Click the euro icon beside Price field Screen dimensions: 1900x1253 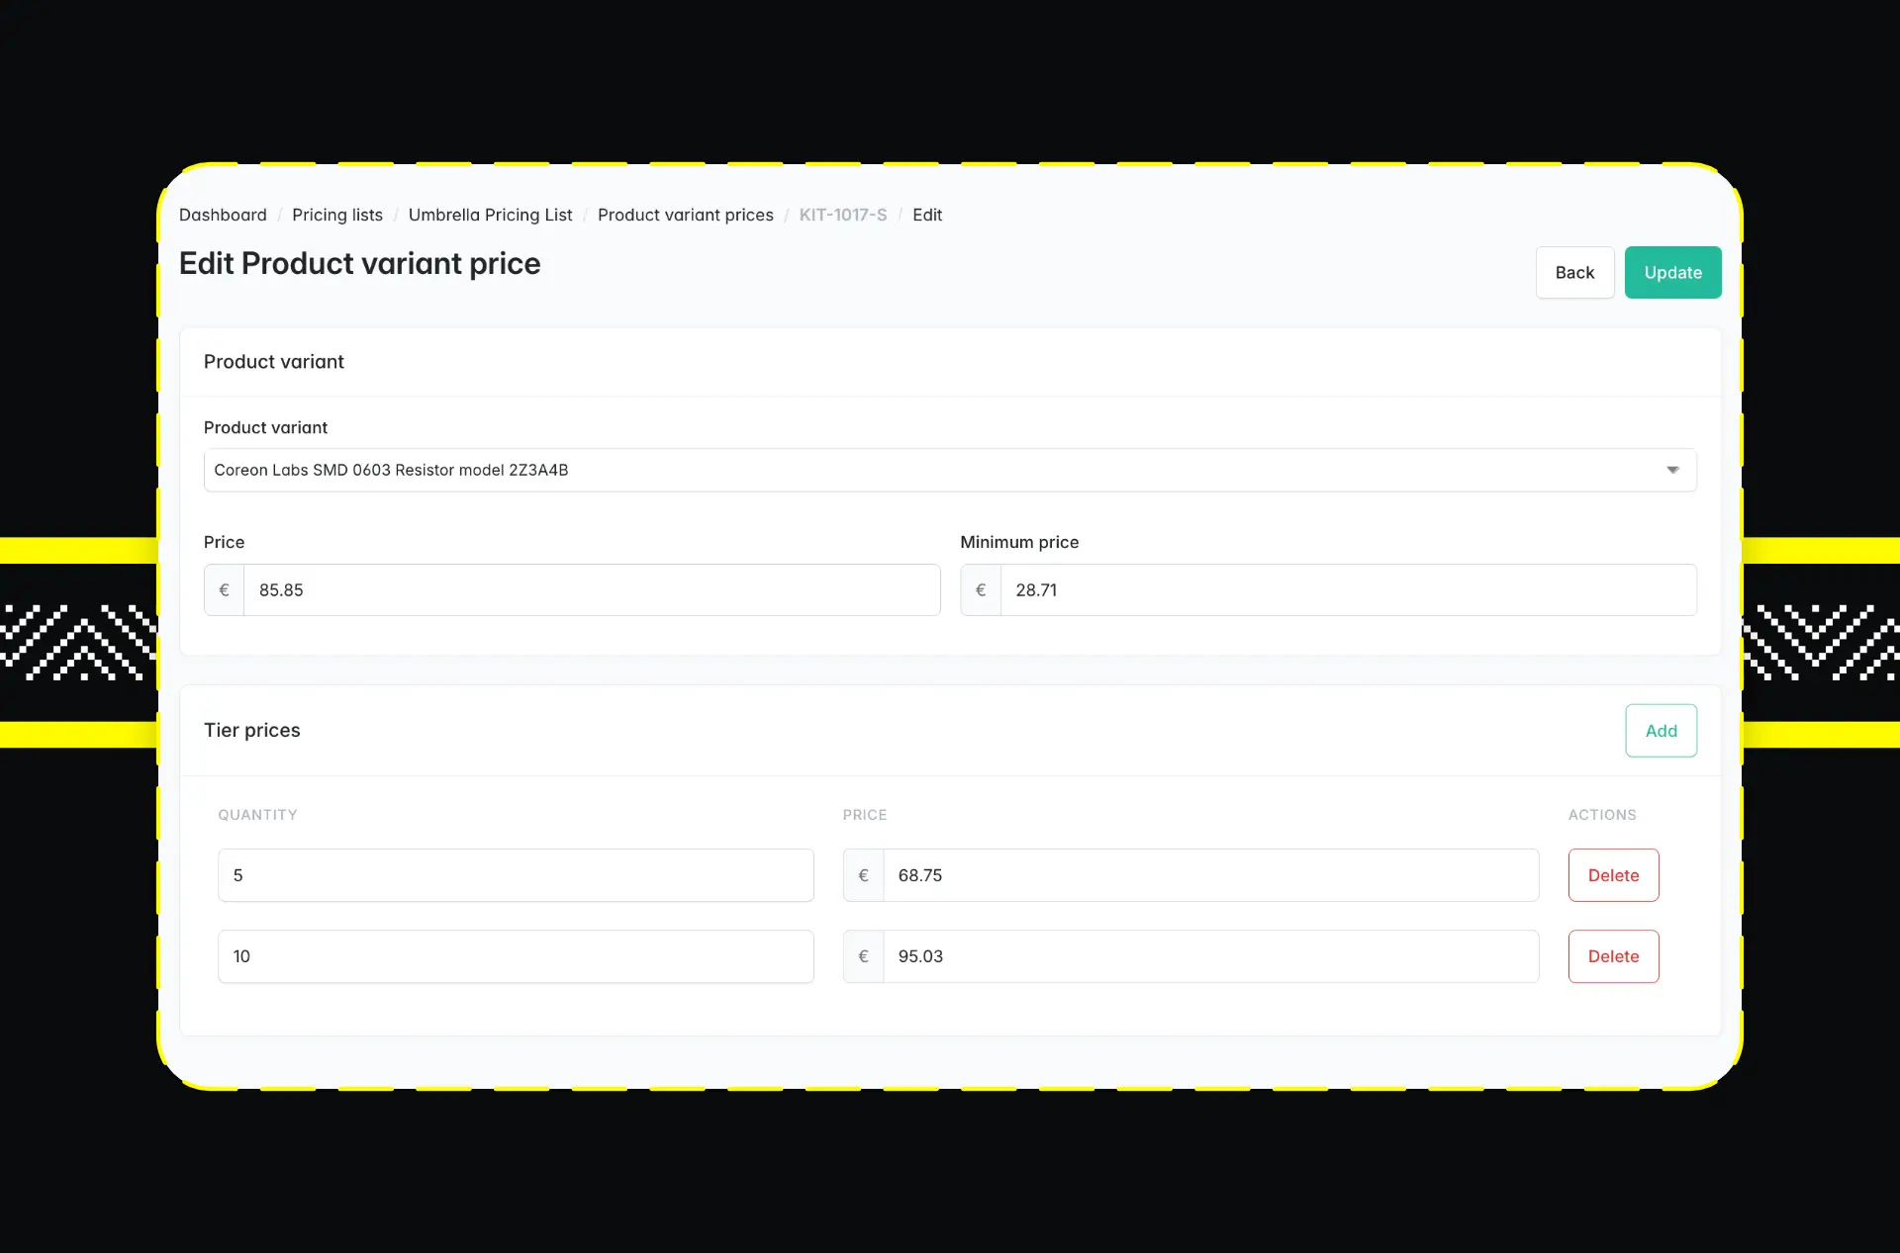224,590
